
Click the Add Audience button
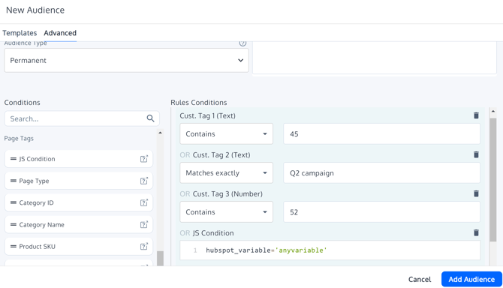tap(471, 279)
